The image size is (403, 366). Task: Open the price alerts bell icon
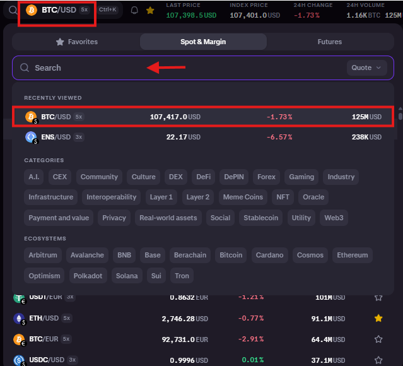point(134,10)
